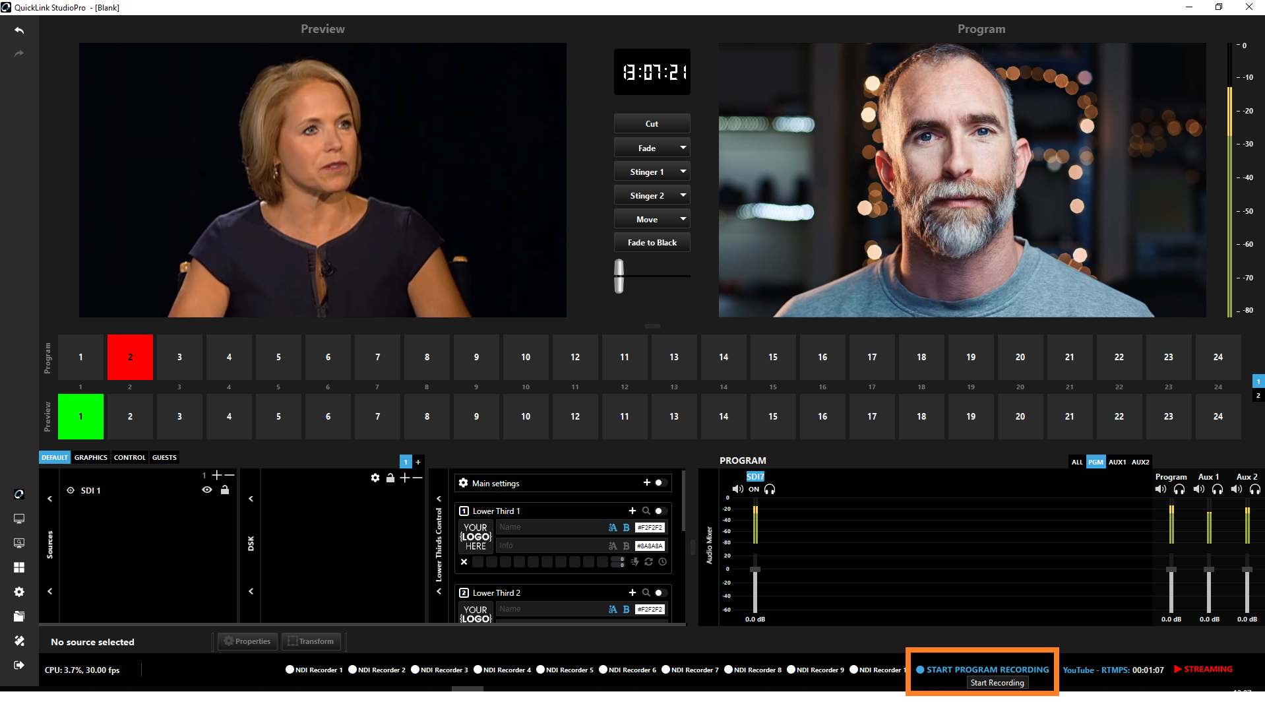Viewport: 1265px width, 702px height.
Task: Select the AUX1 audio mixer tab
Action: click(x=1117, y=462)
